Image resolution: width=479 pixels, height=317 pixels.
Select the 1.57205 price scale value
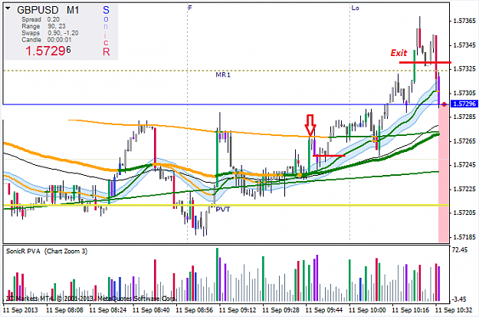tap(464, 213)
